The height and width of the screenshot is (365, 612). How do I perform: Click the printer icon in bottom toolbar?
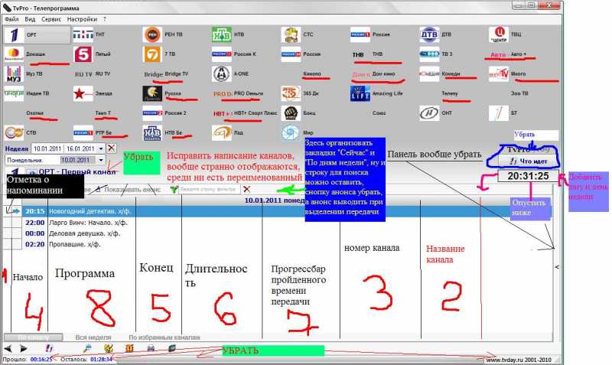point(151,348)
